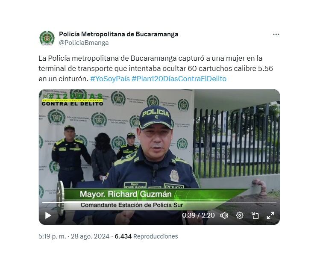Screen dimensions: 314x268
Task: Click the Comandante Estación de Policía Sur caption
Action: point(132,205)
